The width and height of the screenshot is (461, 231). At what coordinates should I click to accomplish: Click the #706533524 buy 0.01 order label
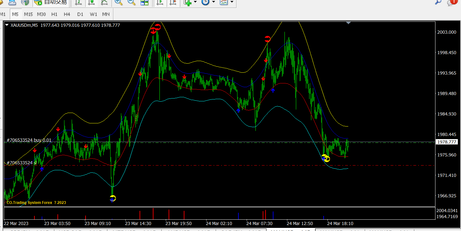coord(29,140)
